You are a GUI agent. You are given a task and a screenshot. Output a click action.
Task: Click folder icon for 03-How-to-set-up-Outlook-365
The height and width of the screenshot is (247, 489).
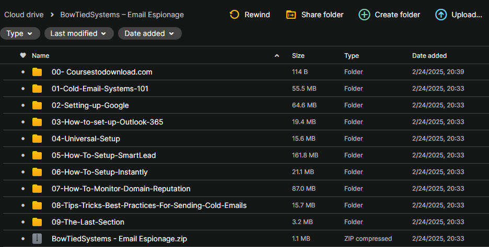pos(37,122)
